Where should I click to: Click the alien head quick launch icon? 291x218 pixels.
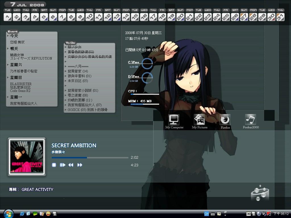(55, 214)
